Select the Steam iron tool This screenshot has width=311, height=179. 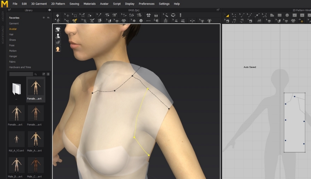(x=259, y=21)
